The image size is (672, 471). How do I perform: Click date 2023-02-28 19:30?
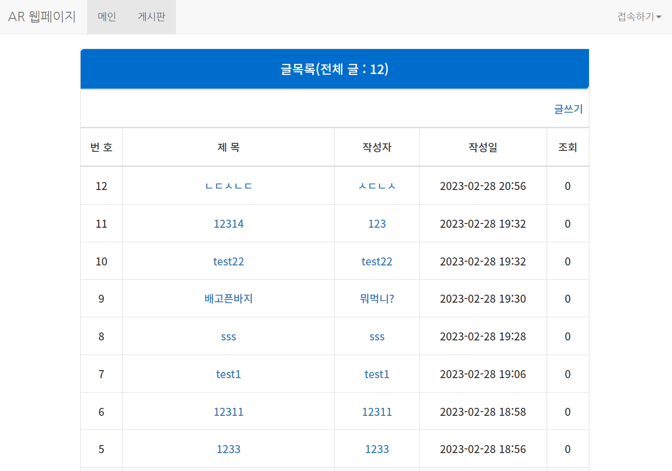tap(483, 298)
